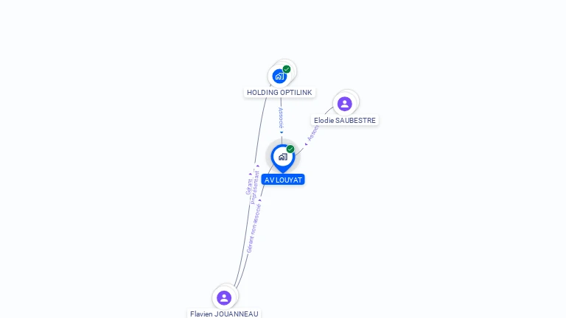Select the Elodie SAUBESTRE person icon
Image resolution: width=566 pixels, height=318 pixels.
(345, 104)
